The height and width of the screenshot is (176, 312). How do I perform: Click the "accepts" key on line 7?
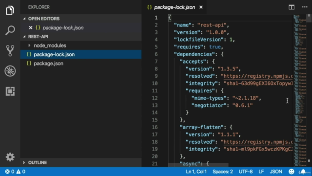[x=193, y=62]
